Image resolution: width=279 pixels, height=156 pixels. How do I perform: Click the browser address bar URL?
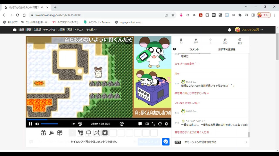58,15
